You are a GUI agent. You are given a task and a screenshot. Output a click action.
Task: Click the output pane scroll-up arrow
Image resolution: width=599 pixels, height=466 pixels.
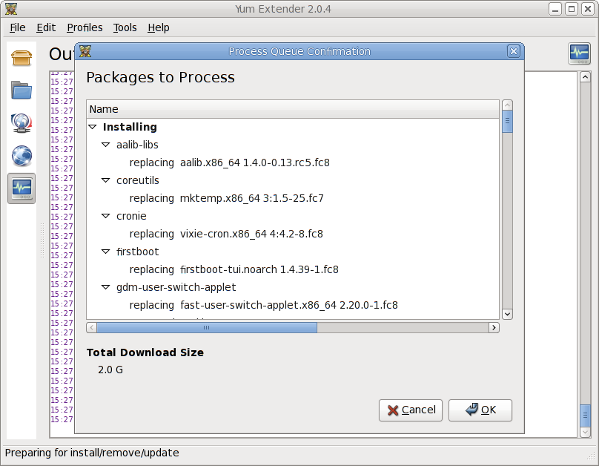[585, 77]
